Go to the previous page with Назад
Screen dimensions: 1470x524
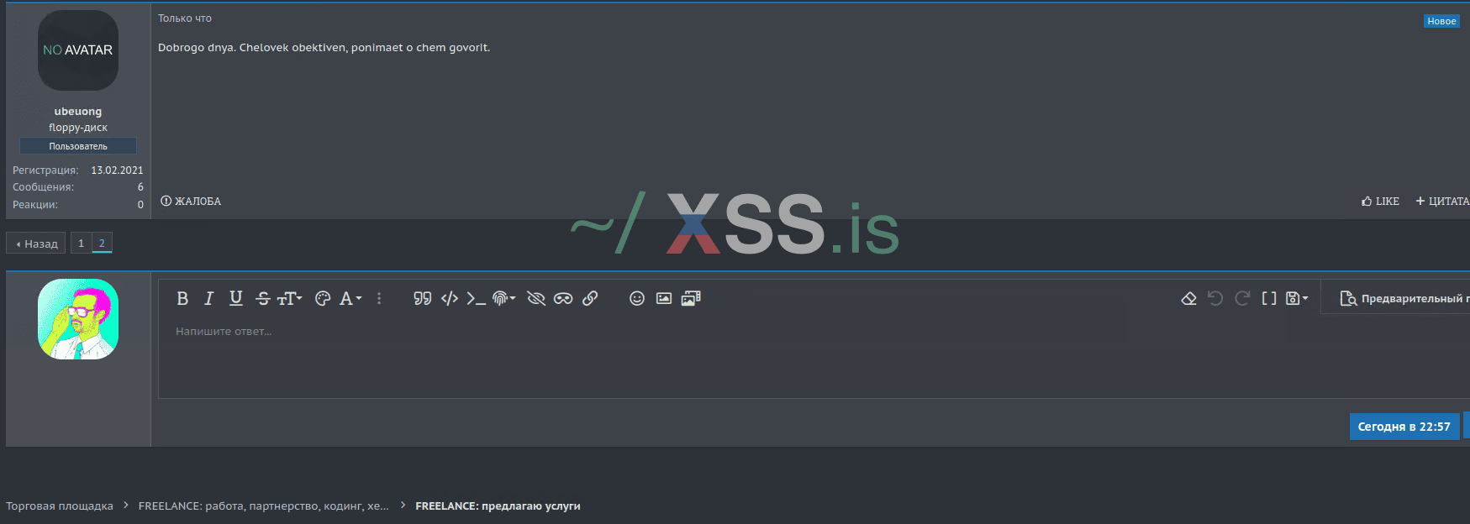[36, 244]
